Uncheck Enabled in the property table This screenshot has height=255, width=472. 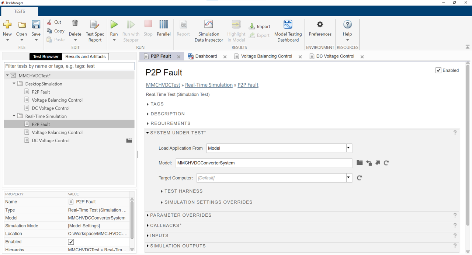tap(71, 242)
